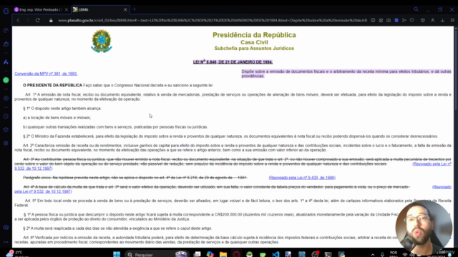
Task: Click 'O PRESIDENTE DA REPÚBLICA' text
Action: [52, 86]
